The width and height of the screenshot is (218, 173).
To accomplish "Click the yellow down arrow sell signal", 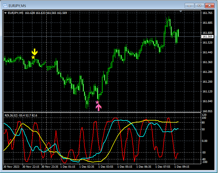I will pos(34,52).
